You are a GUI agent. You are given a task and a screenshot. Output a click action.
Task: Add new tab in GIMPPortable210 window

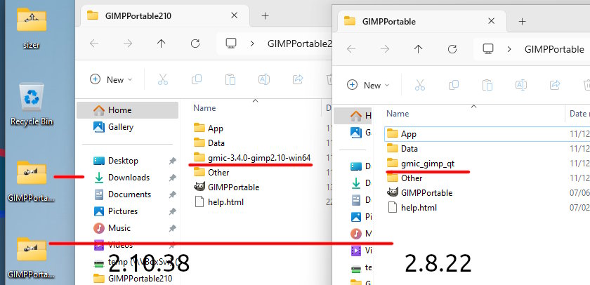tap(265, 15)
